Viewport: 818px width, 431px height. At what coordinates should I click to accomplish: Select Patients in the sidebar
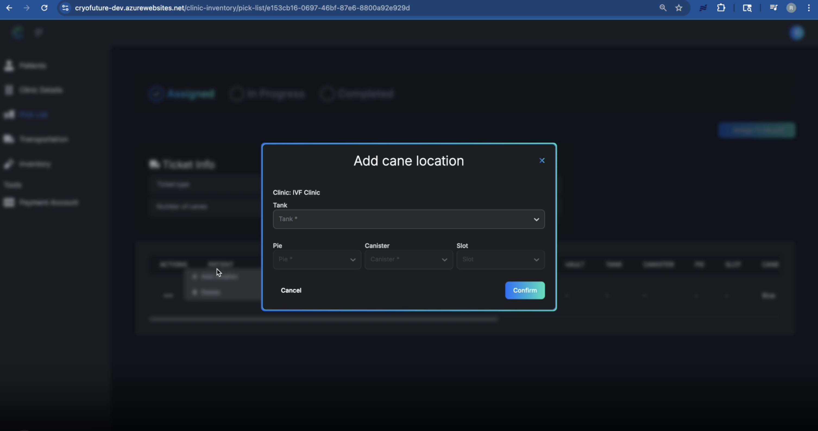pos(32,66)
